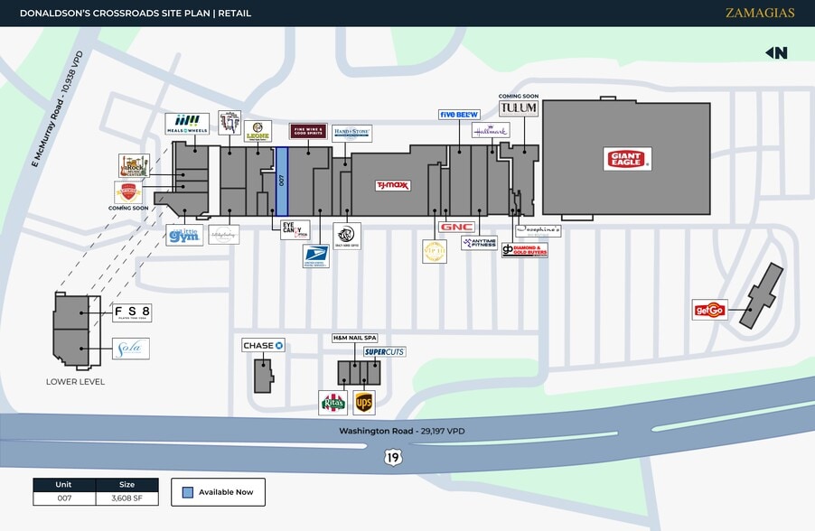Select the Diamond & Gold Buyers logo

pos(524,250)
